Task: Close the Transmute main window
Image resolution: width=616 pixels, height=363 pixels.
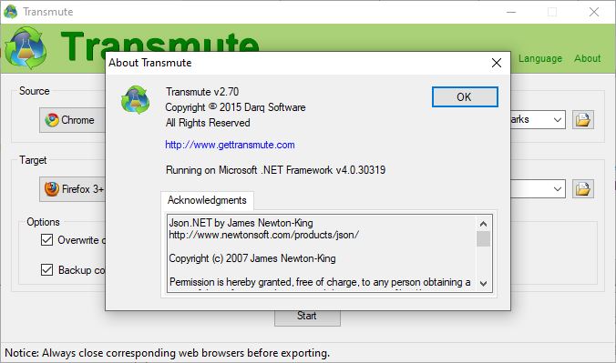Action: pyautogui.click(x=594, y=12)
